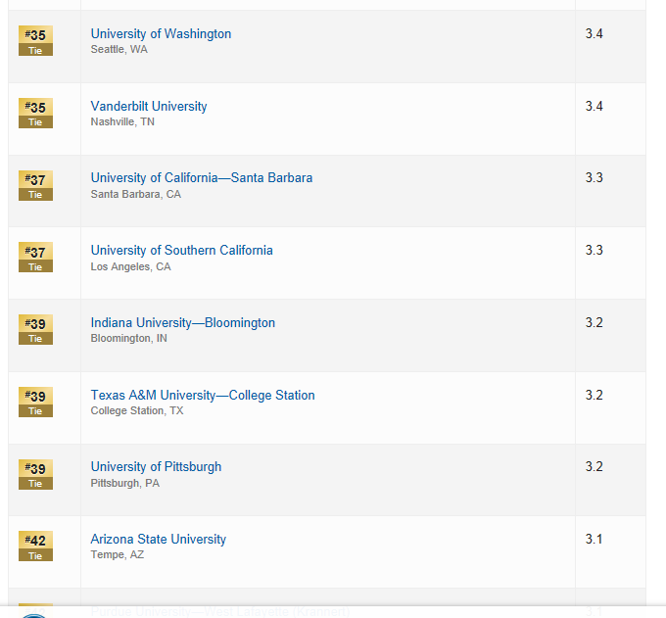Open University of California—Santa Barbara link

(202, 178)
